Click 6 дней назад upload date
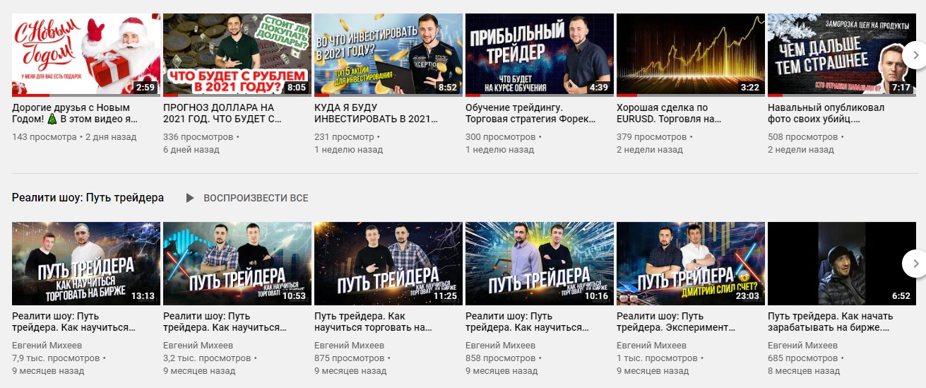The height and width of the screenshot is (388, 926). coord(191,149)
